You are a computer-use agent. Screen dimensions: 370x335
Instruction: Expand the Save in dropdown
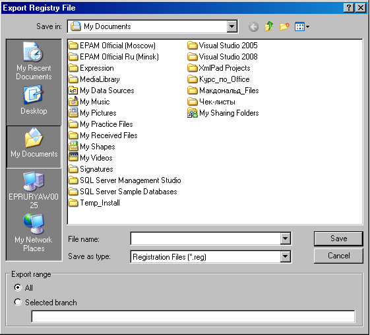pyautogui.click(x=232, y=26)
